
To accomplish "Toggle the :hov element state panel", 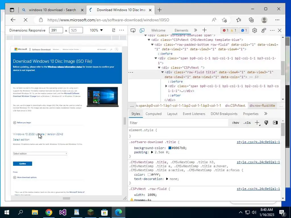I will tap(236, 123).
